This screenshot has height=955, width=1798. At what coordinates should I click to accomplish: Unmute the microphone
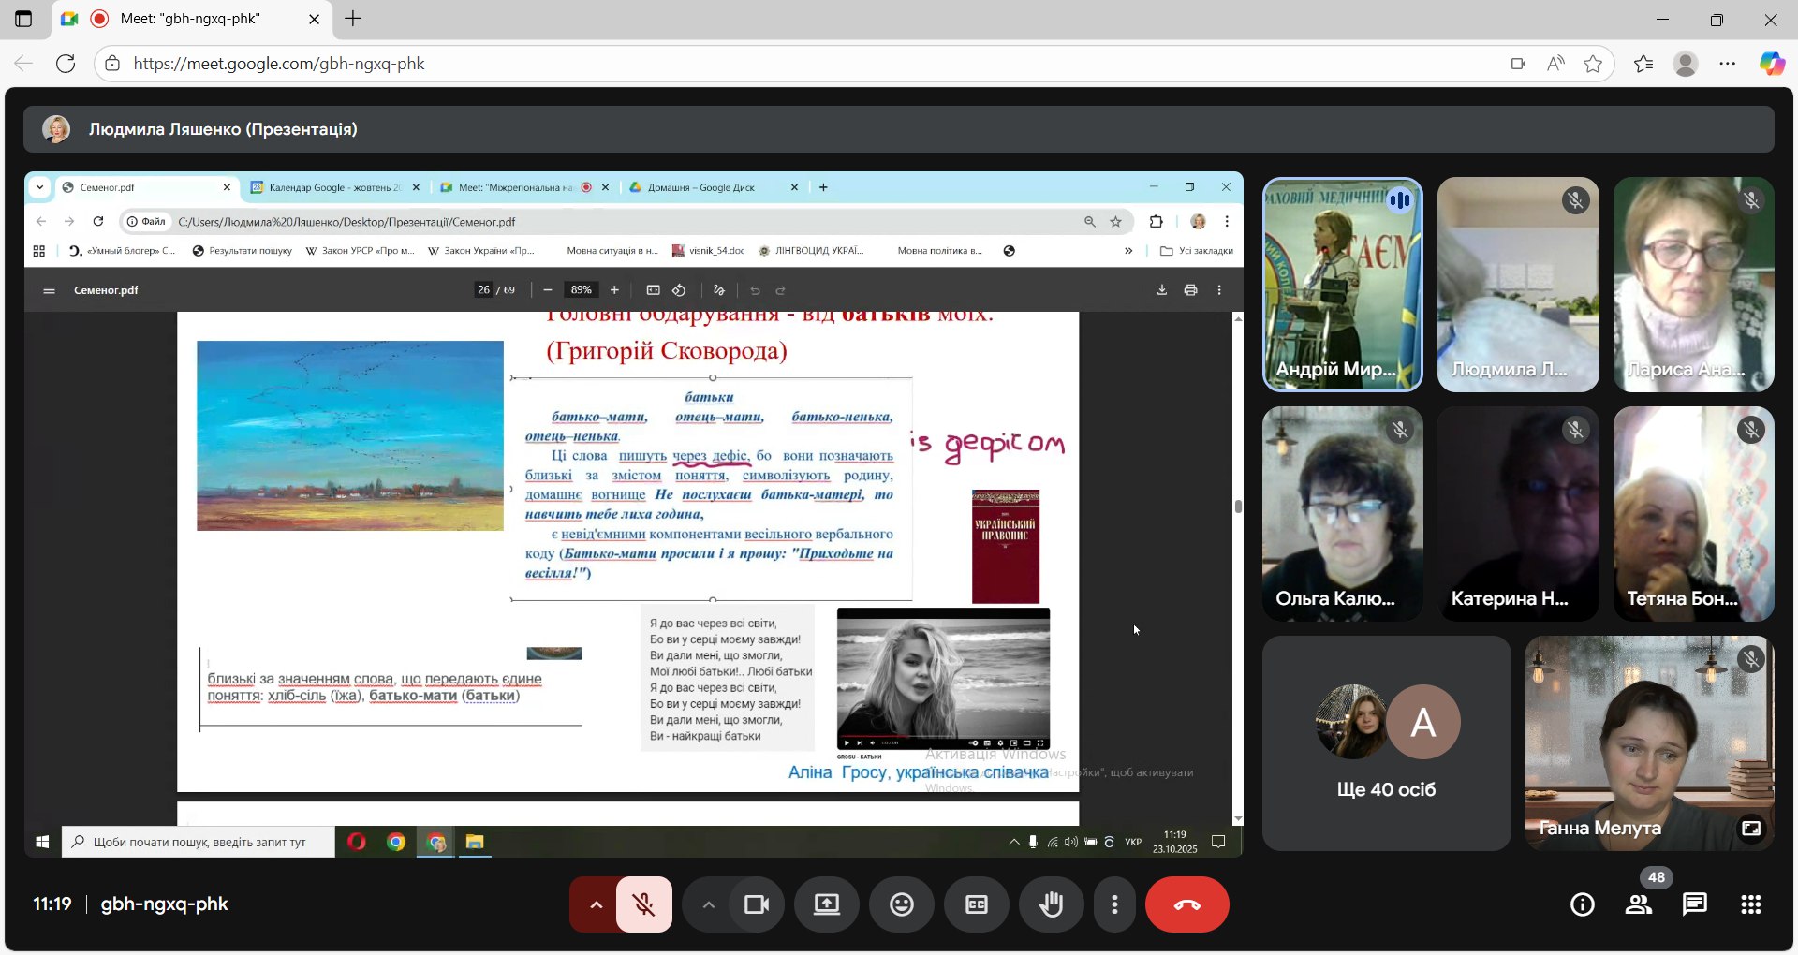(x=644, y=904)
